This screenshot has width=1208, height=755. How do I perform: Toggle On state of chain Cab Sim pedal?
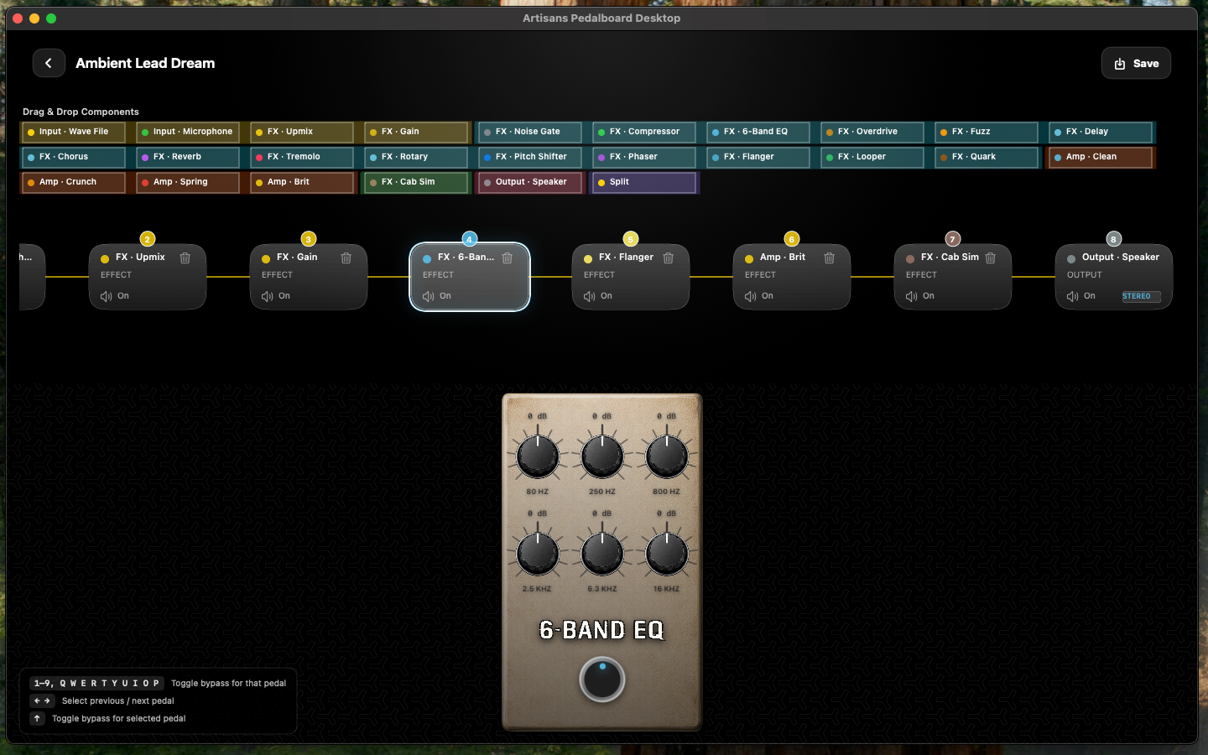pos(912,296)
